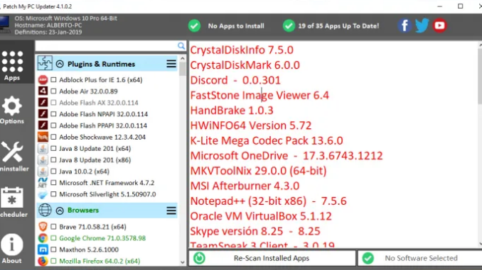This screenshot has width=482, height=270.
Task: Check the Java 10.0.2 (x64) checkbox
Action: pos(53,171)
